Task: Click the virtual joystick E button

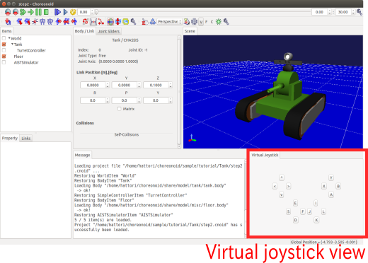Action: pyautogui.click(x=295, y=203)
